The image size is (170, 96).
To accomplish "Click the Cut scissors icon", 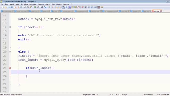I will 25,7.
